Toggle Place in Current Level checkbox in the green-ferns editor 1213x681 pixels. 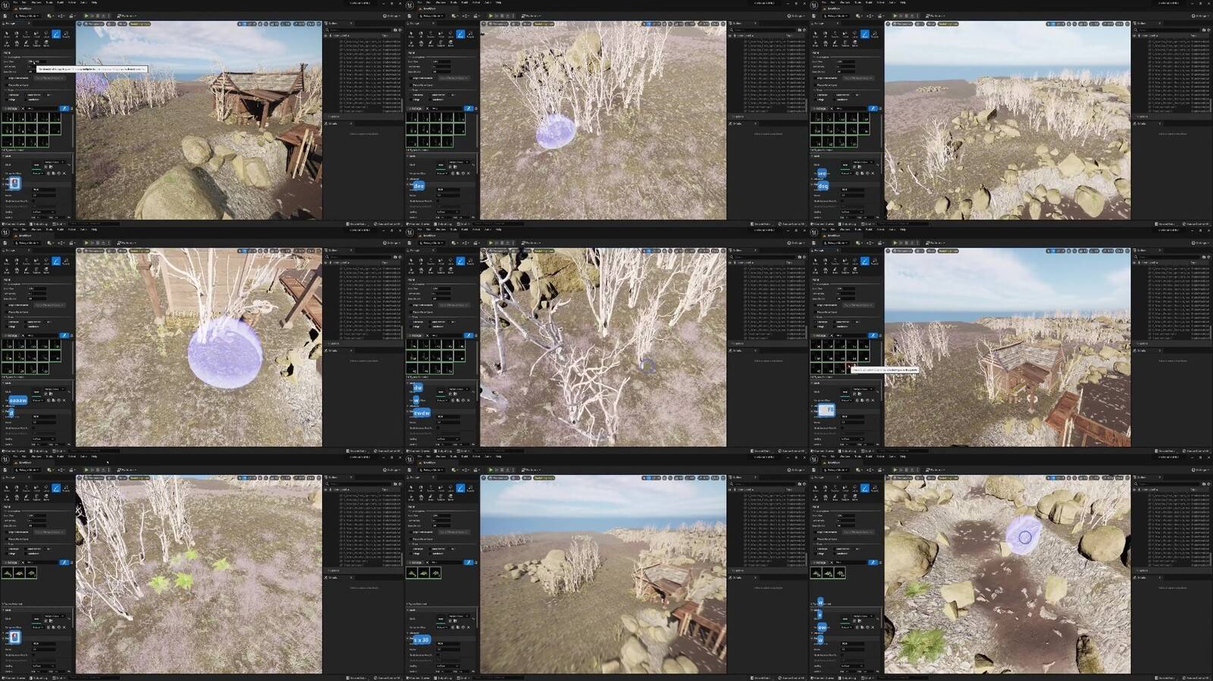click(6, 539)
